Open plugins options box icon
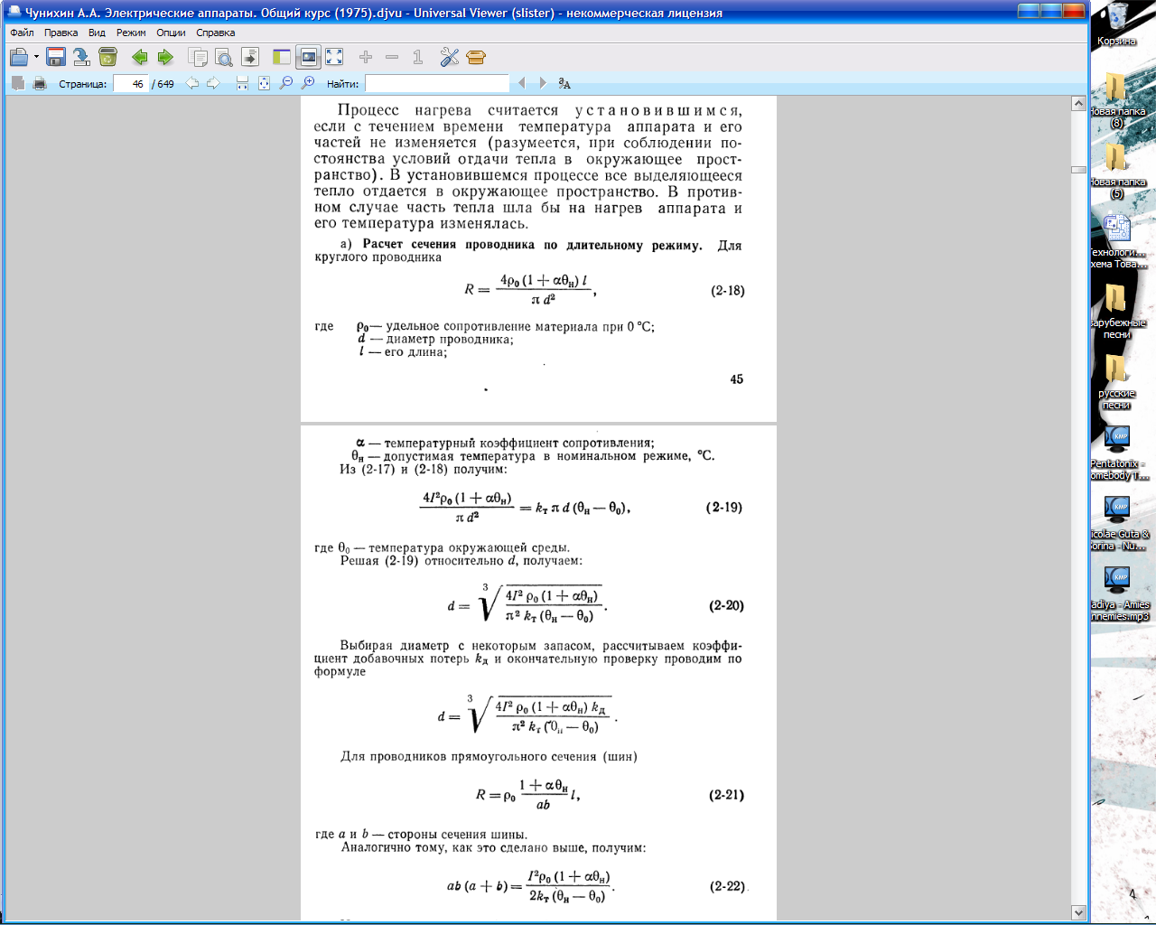This screenshot has height=925, width=1156. pos(476,57)
